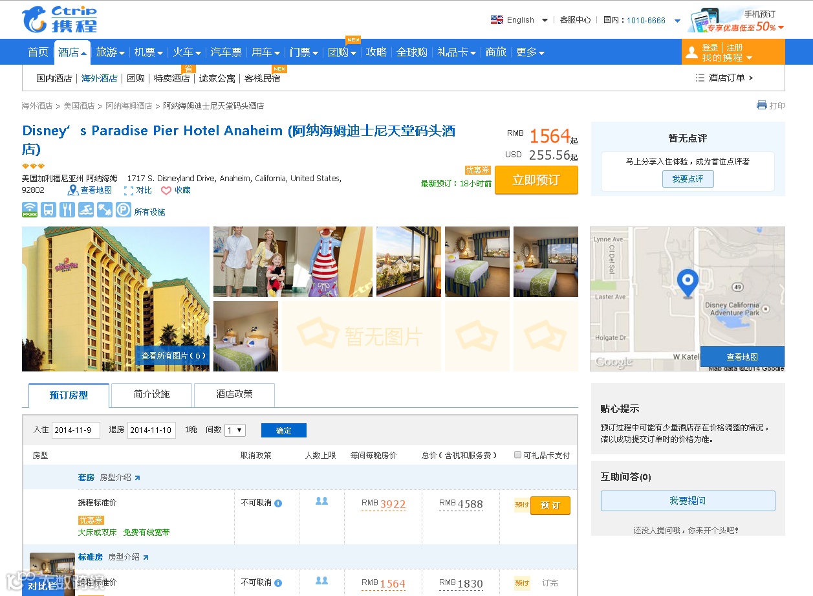Screen dimensions: 813x596
Task: Click the fitness facility icon
Action: 105,210
